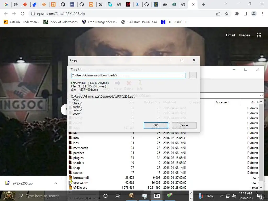
Task: Open Task View on taskbar
Action: pyautogui.click(x=118, y=196)
